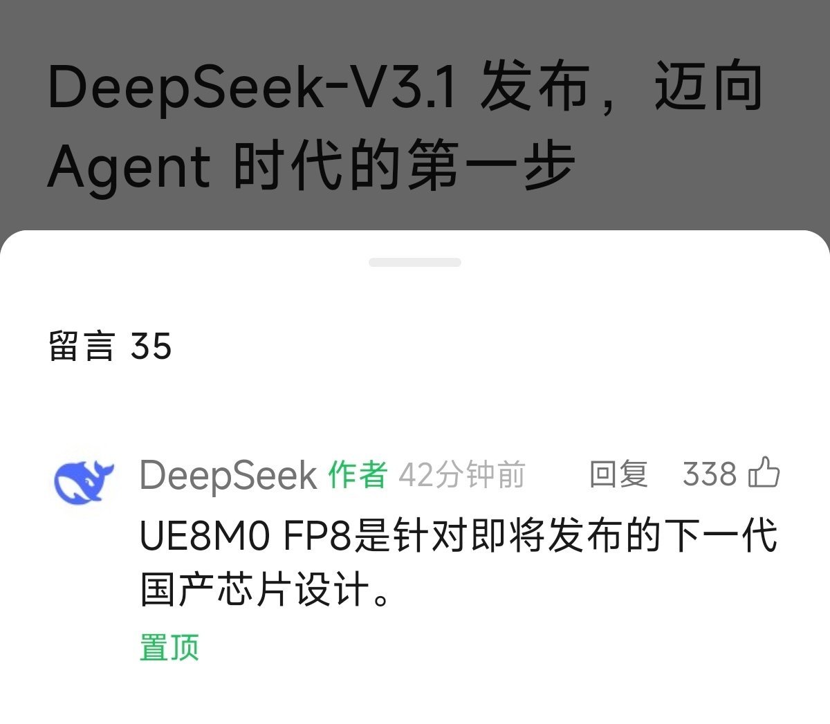The width and height of the screenshot is (830, 724).
Task: Tap the word "迈向" in dimmed headline
Action: 709,86
